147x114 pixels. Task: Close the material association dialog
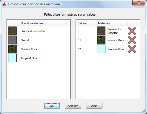[139, 3]
